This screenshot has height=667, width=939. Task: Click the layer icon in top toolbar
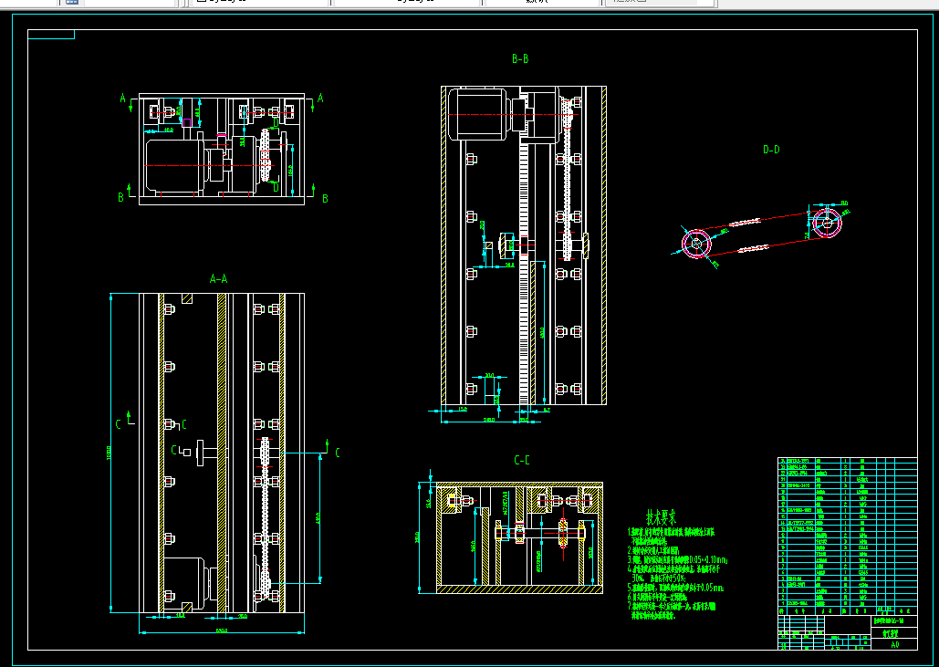coord(71,2)
